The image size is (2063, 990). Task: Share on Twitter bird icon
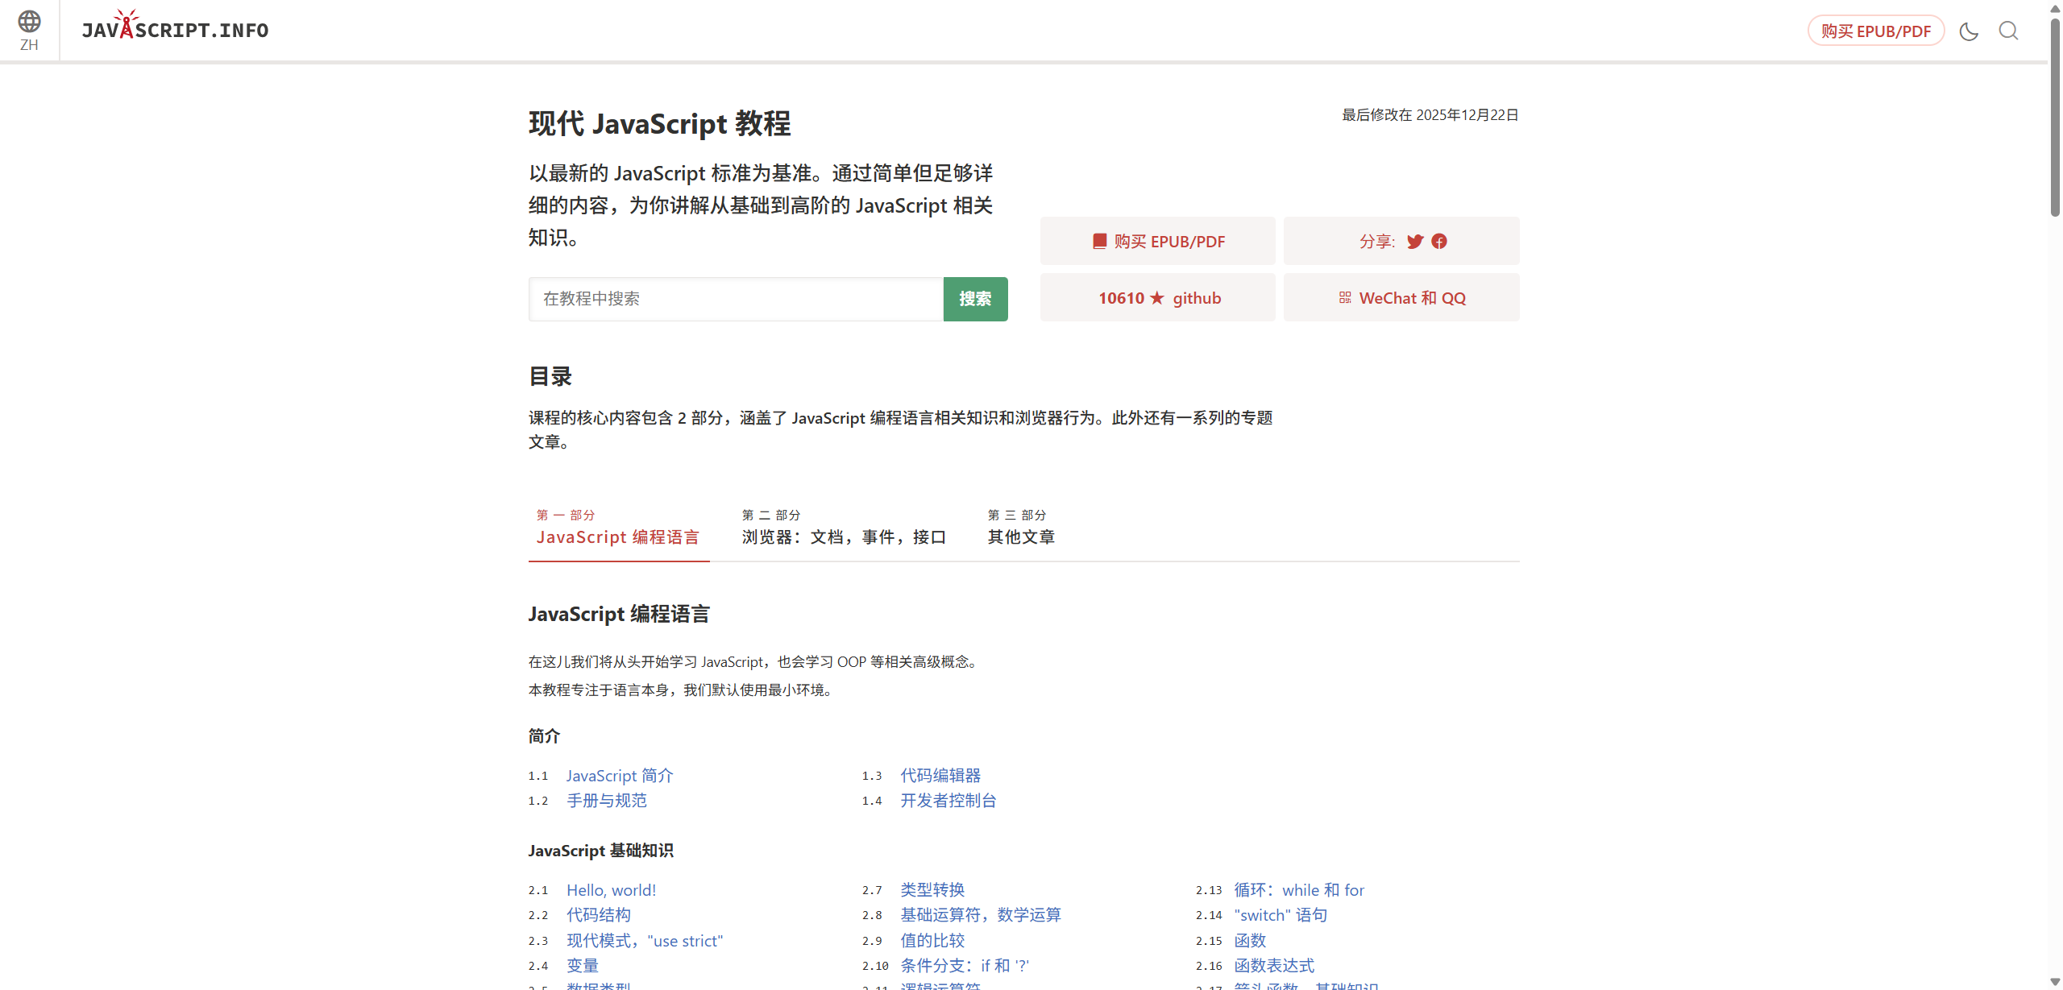coord(1414,242)
